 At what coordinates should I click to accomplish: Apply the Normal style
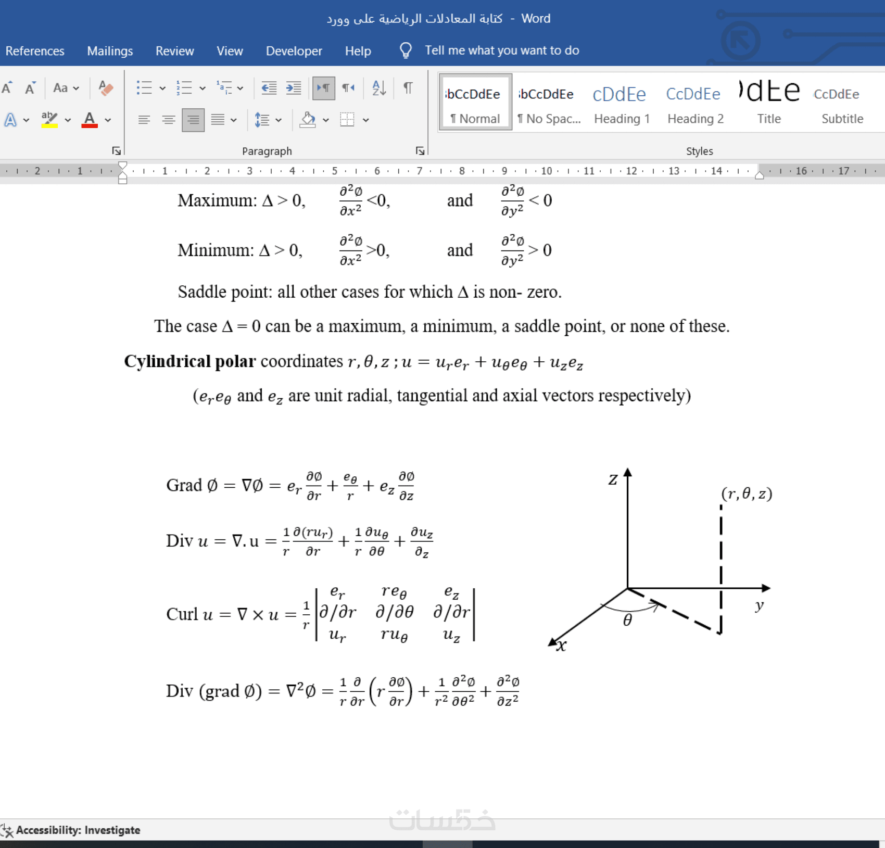(475, 102)
